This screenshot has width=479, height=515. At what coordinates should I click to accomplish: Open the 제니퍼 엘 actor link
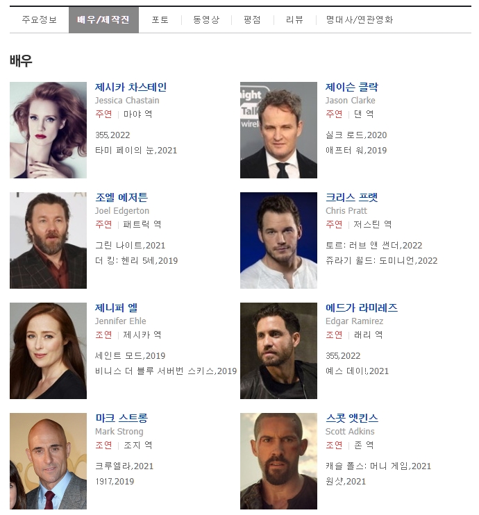[117, 307]
